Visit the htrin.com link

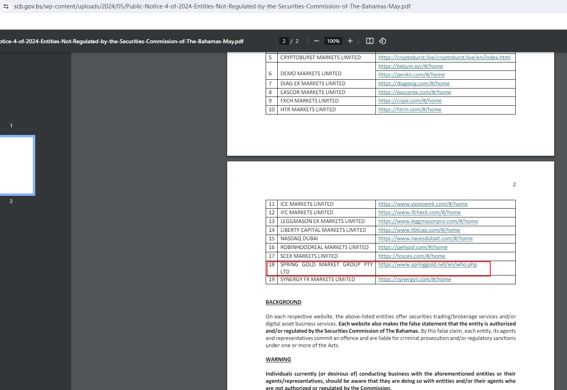click(x=410, y=110)
